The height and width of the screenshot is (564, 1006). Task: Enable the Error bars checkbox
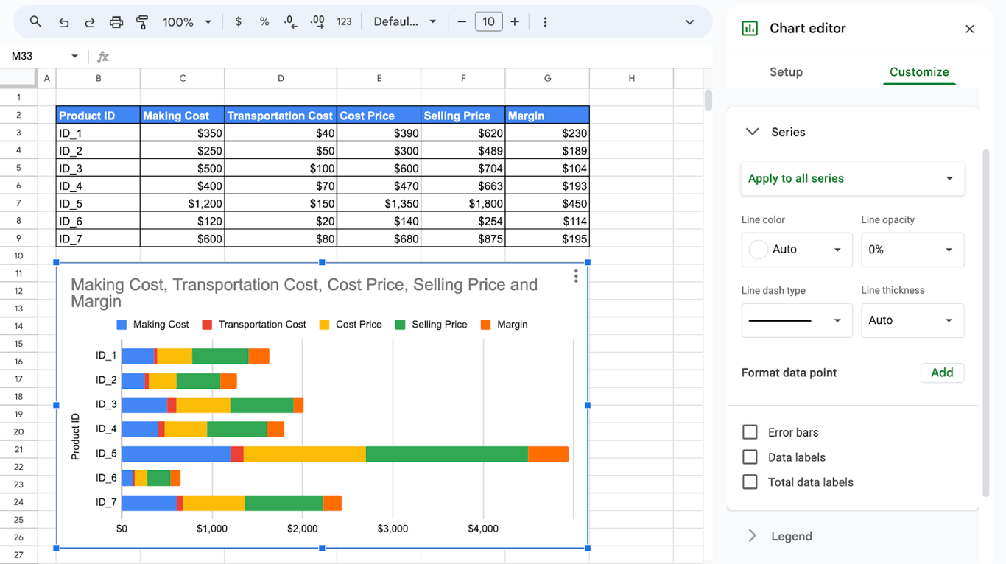750,432
